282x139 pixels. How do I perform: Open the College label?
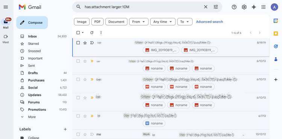(33, 137)
